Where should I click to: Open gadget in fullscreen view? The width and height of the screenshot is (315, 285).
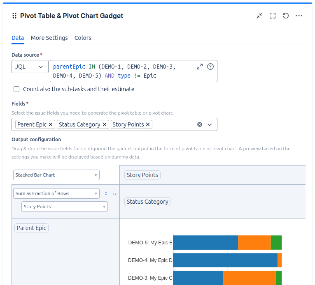(x=273, y=16)
